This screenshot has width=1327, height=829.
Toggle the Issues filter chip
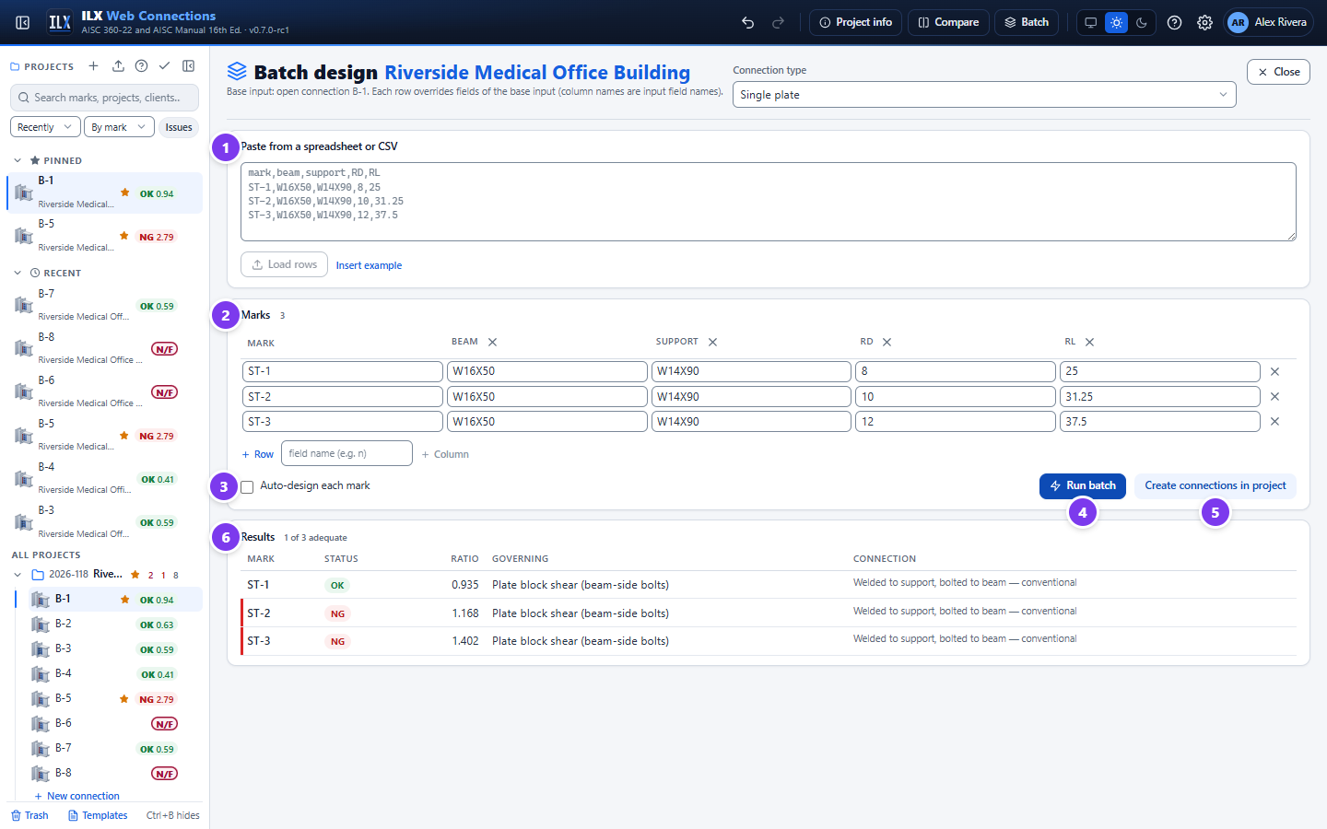pyautogui.click(x=179, y=127)
